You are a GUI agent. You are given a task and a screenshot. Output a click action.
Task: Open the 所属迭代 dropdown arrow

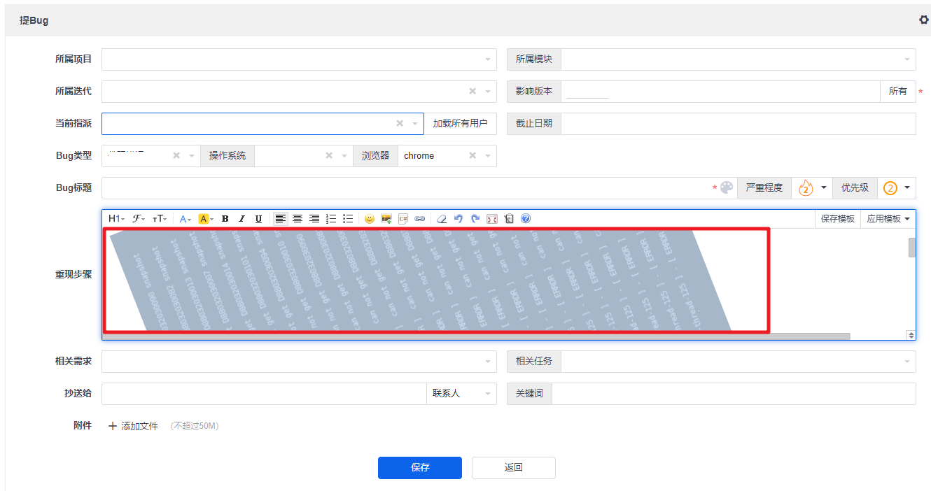coord(488,92)
